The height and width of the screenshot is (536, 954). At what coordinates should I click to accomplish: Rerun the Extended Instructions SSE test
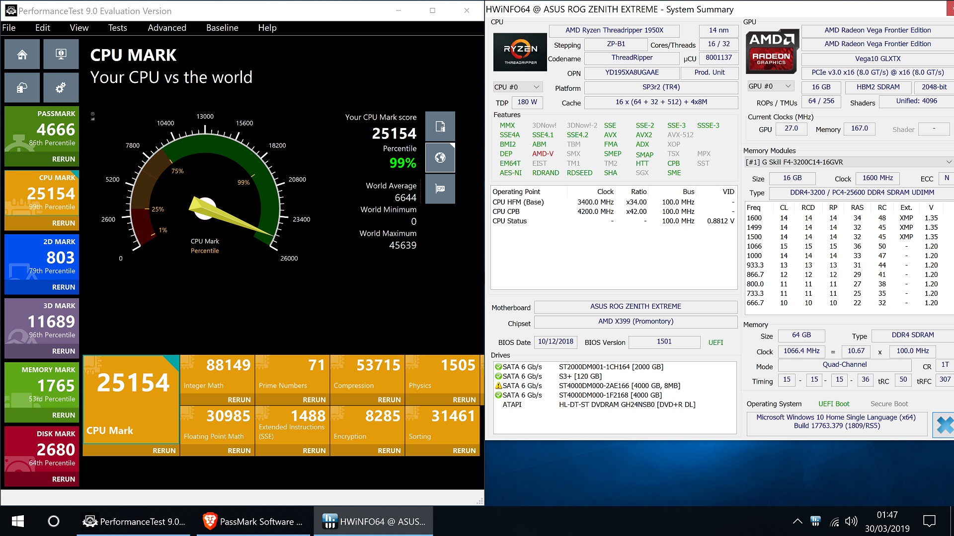314,451
